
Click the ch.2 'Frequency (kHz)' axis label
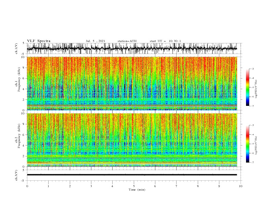click(x=19, y=136)
